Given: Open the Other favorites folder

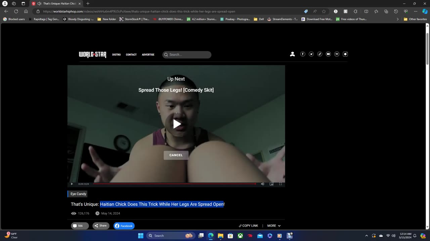Looking at the screenshot, I should pos(415,19).
